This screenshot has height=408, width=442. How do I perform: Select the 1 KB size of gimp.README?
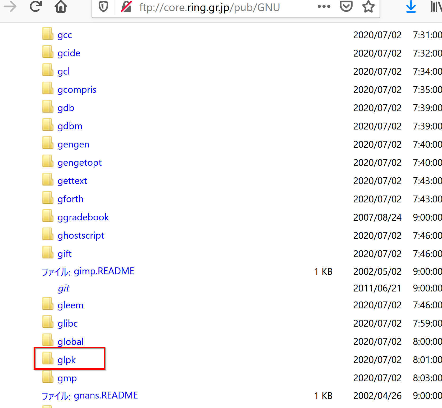pos(323,271)
